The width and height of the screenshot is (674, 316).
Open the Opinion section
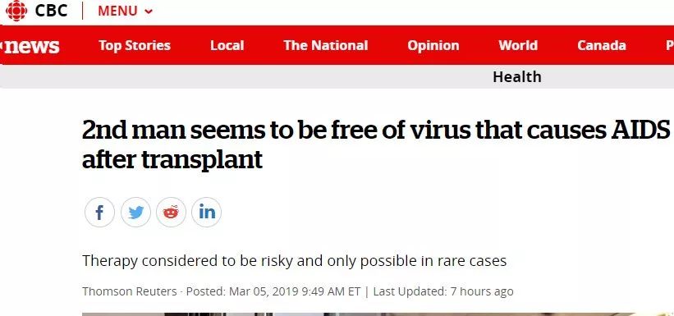point(433,46)
